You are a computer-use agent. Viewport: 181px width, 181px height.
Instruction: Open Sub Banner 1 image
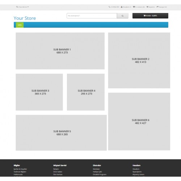pos(60,51)
